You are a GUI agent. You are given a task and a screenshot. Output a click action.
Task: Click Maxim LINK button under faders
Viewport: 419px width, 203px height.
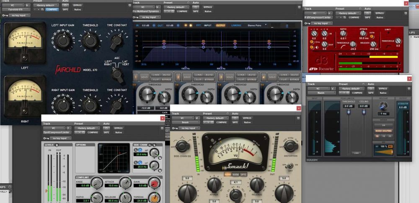356,153
